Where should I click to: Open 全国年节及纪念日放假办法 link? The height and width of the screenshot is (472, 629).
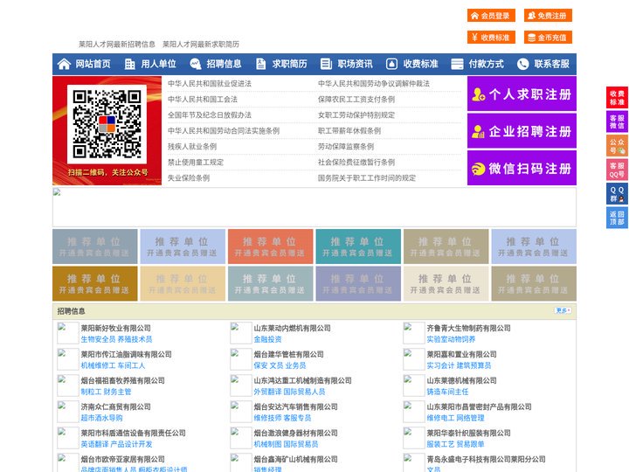pos(210,115)
